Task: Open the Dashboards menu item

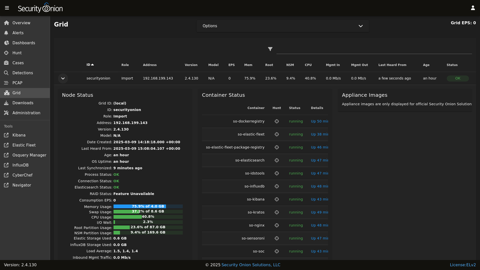Action: (x=23, y=43)
